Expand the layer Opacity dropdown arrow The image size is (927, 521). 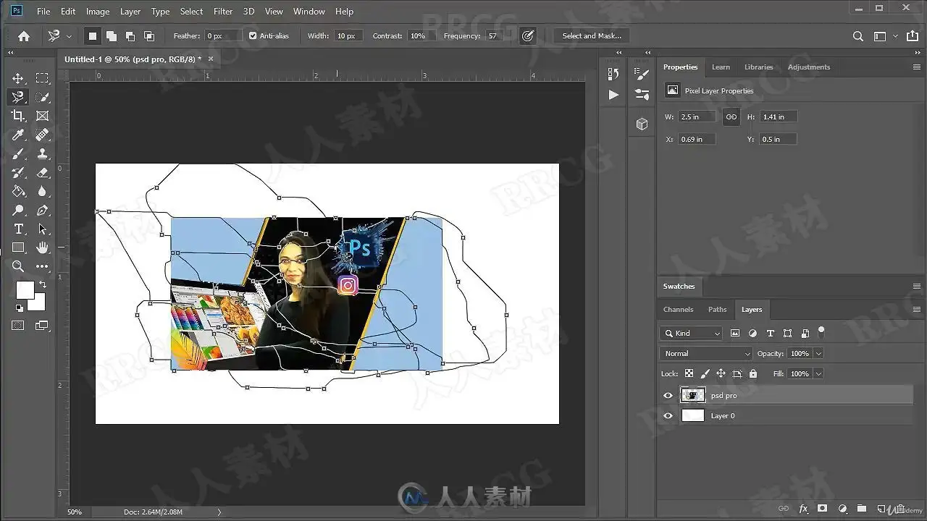818,354
